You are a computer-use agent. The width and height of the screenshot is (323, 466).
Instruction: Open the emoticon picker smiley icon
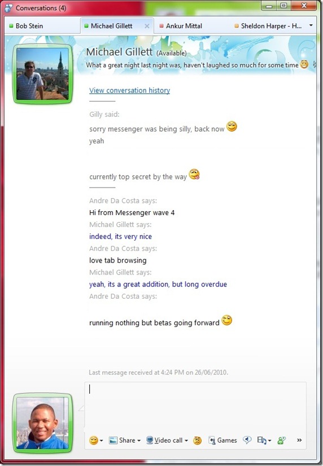tap(93, 440)
